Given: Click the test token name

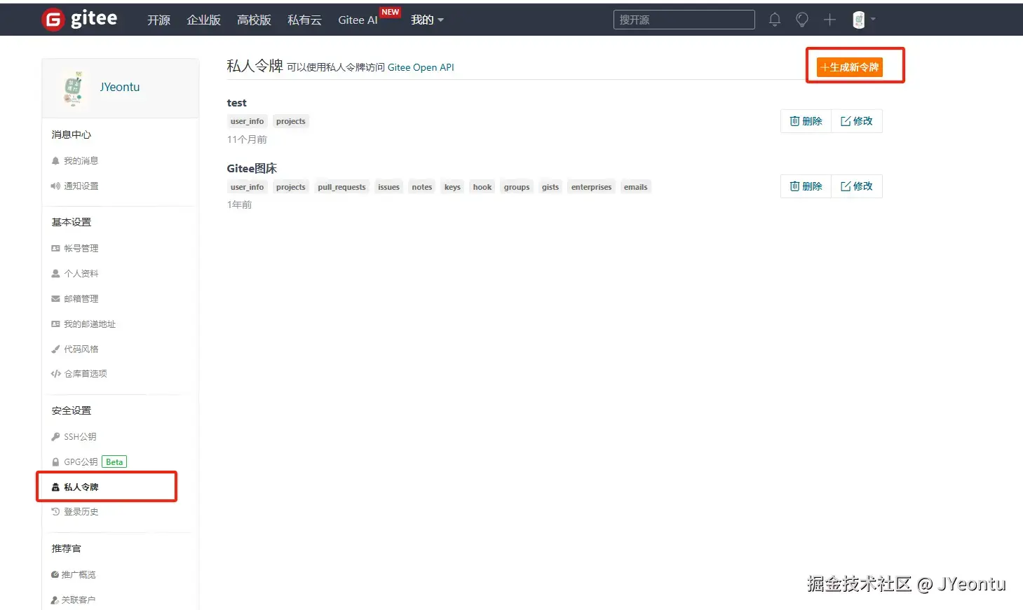Looking at the screenshot, I should point(236,103).
